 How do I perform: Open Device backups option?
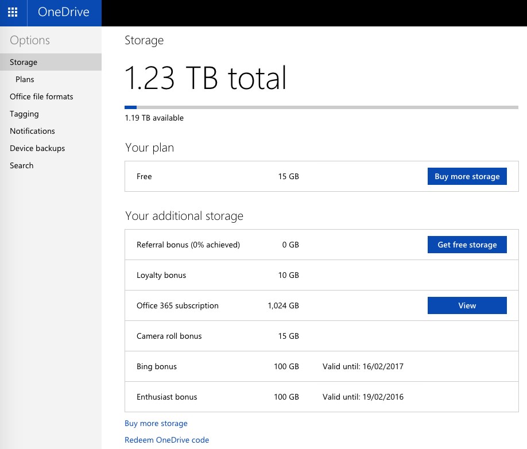[37, 148]
